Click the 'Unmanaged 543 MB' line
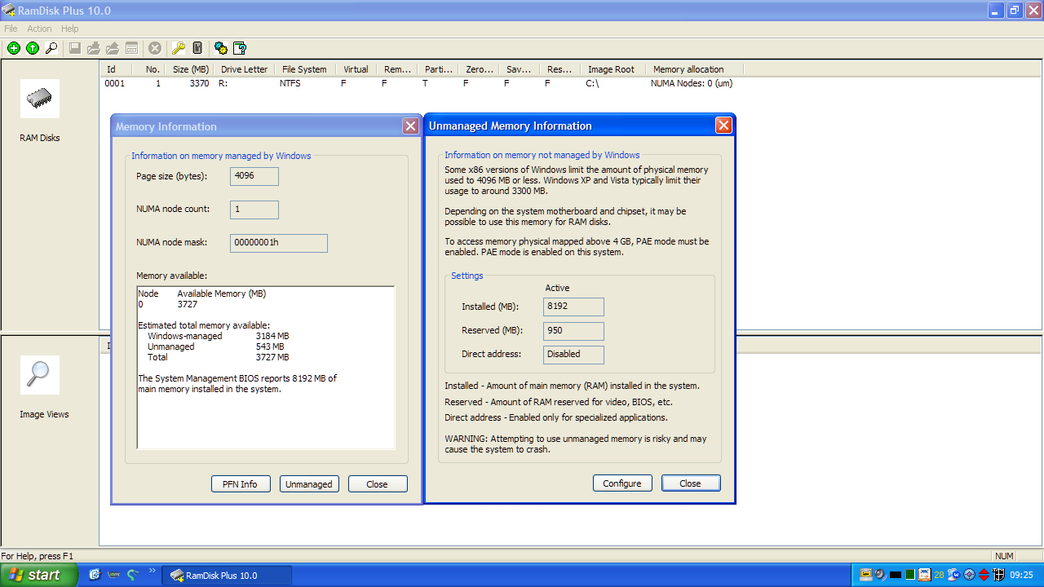The width and height of the screenshot is (1044, 587). pyautogui.click(x=218, y=346)
